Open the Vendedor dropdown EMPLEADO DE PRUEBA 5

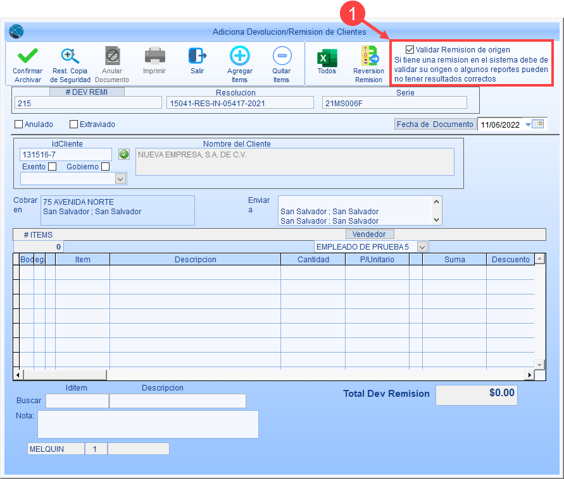(x=422, y=247)
